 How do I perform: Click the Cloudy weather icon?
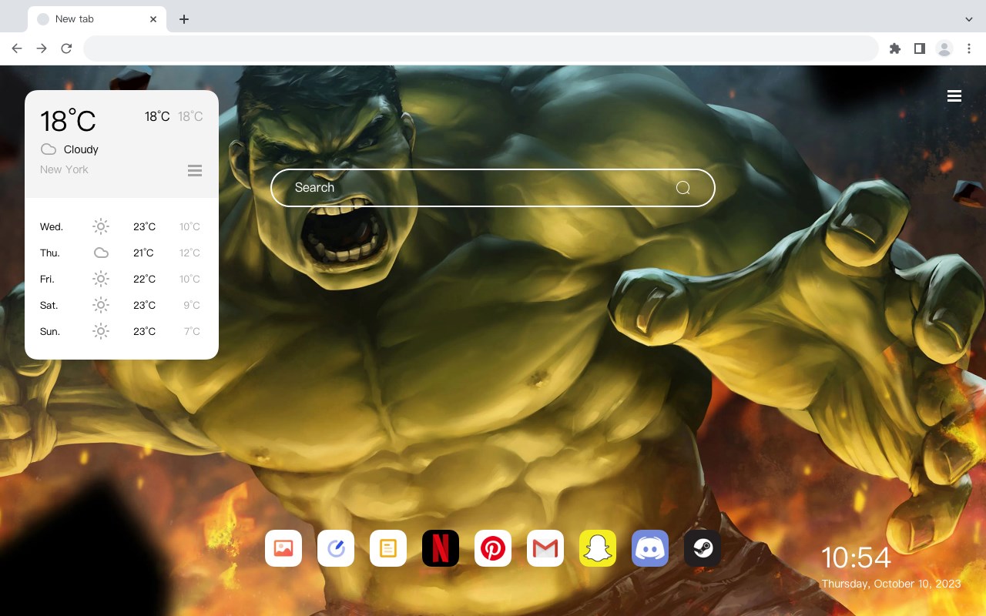pyautogui.click(x=49, y=149)
